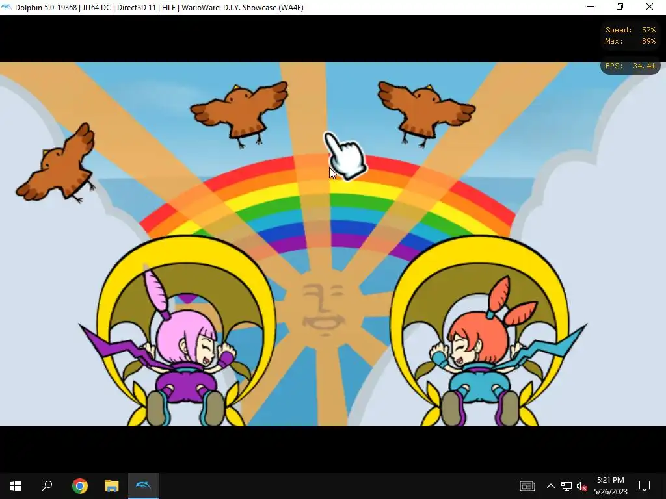Select Dolphin emulator taskbar icon

(x=143, y=486)
